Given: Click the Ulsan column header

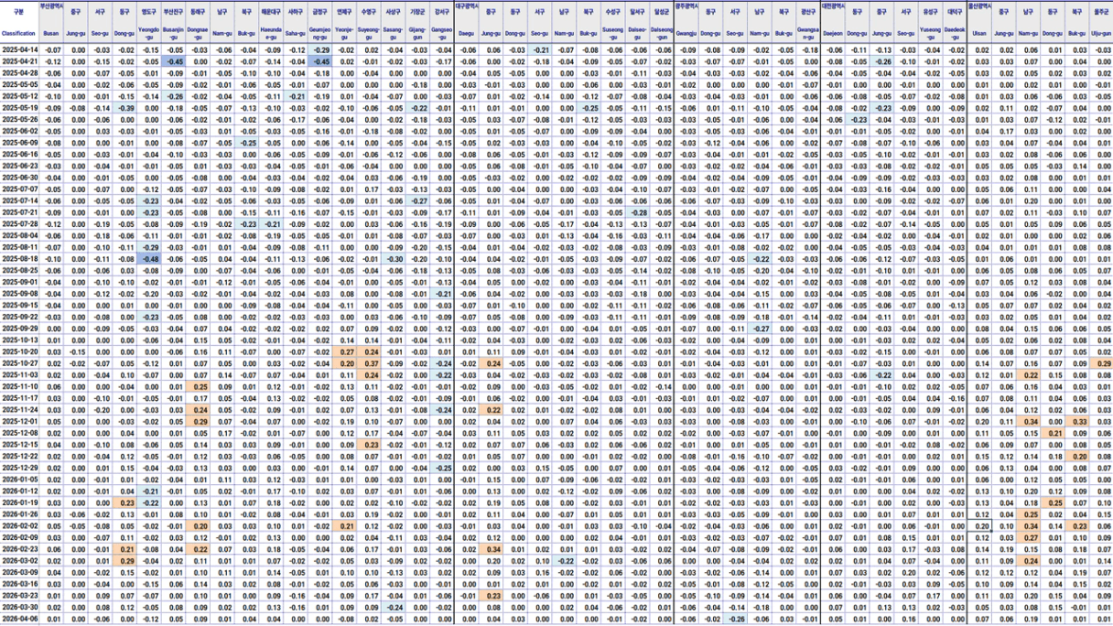Looking at the screenshot, I should point(980,33).
